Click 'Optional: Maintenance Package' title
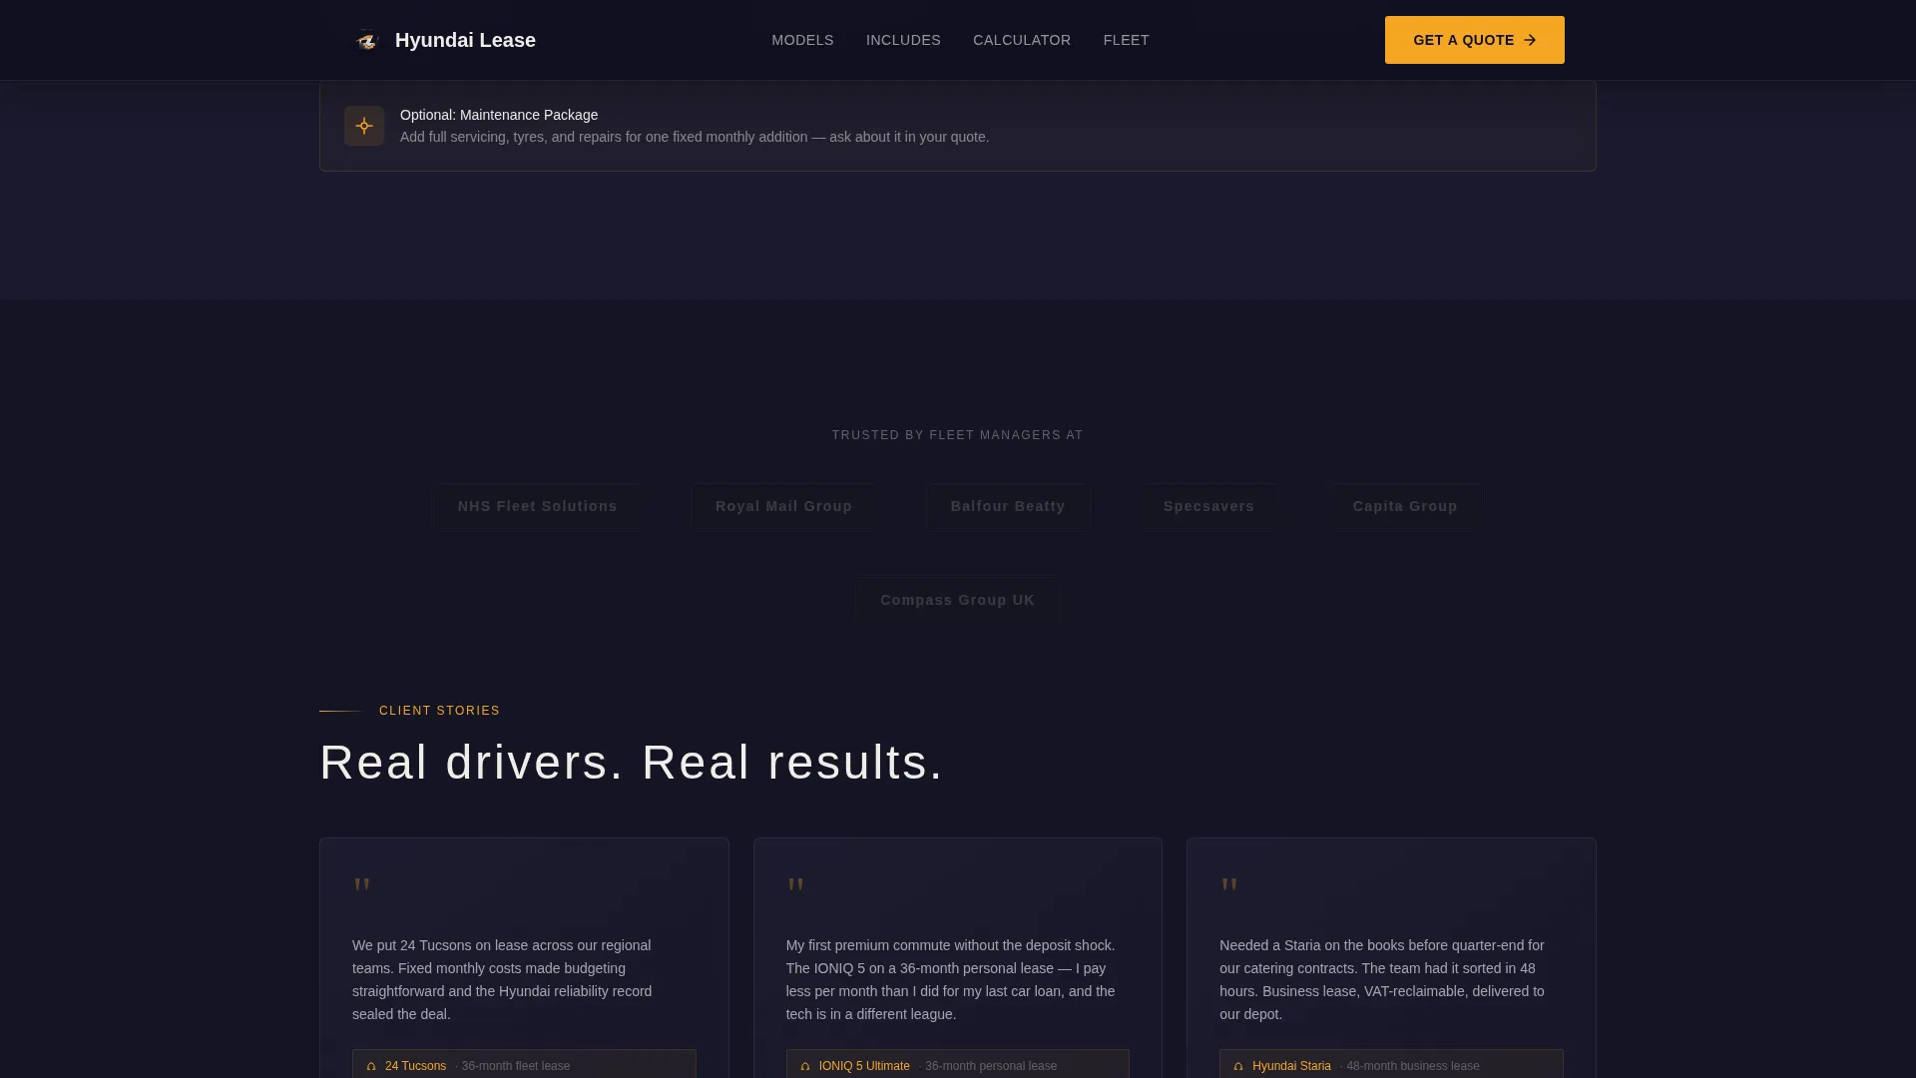1916x1078 pixels. click(499, 115)
